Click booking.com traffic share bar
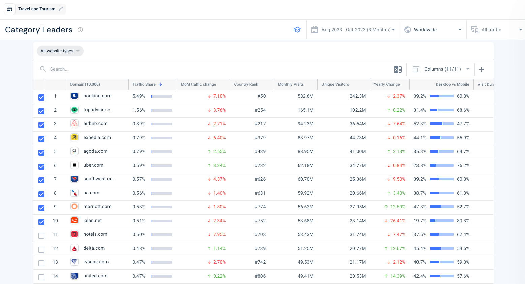This screenshot has height=284, width=525. [x=161, y=96]
